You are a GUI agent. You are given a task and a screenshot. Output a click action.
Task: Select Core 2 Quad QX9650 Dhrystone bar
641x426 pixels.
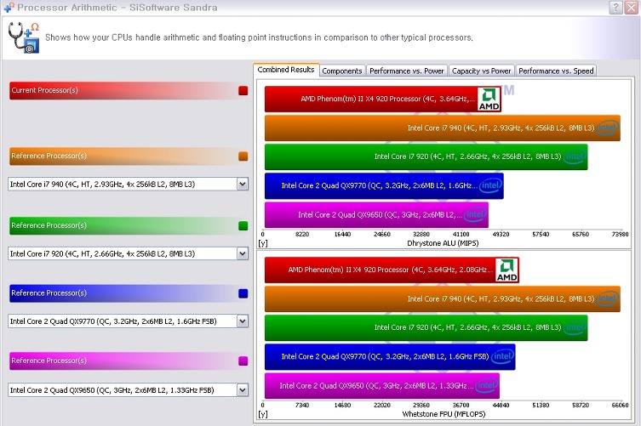point(376,214)
